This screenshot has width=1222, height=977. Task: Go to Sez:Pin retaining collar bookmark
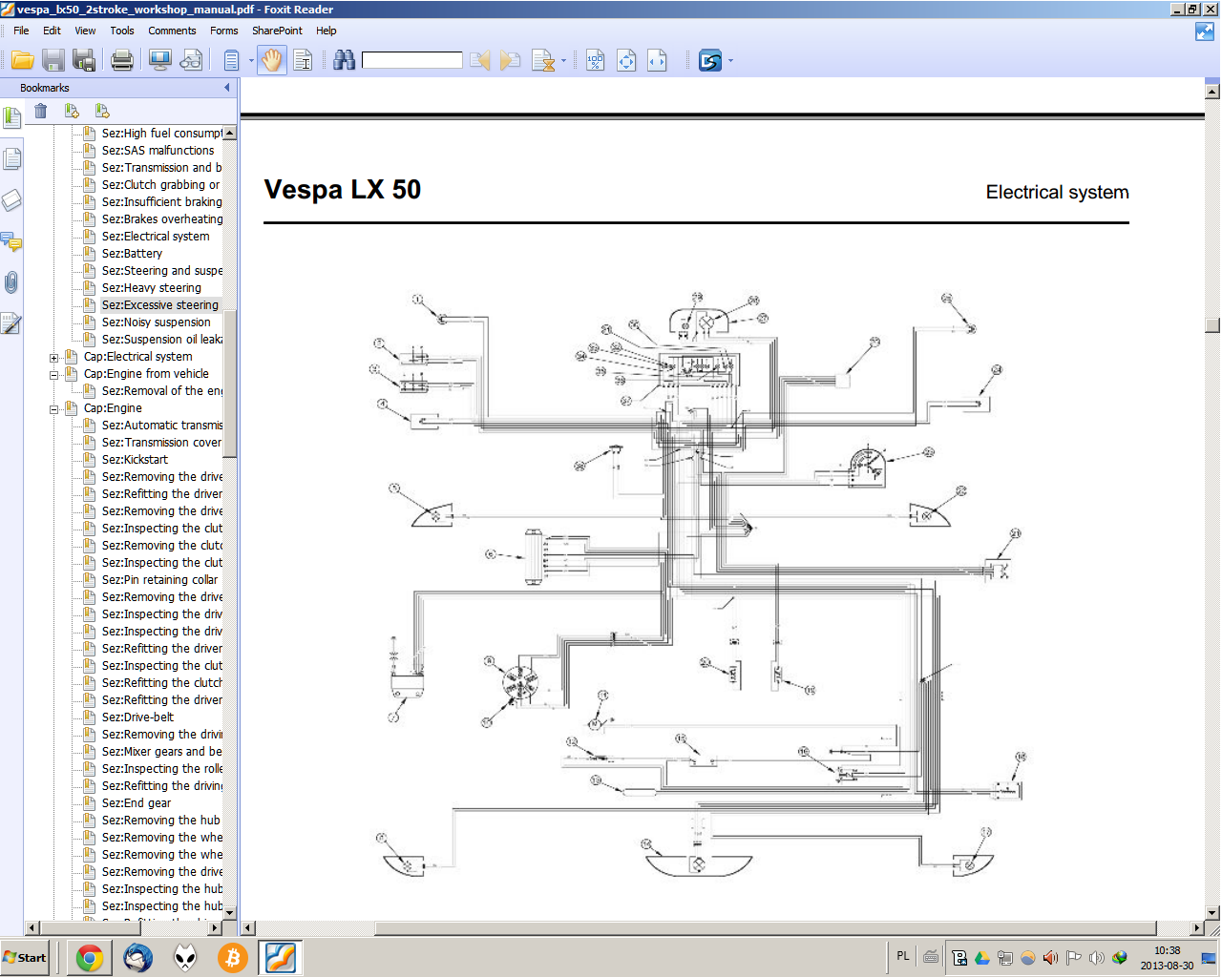click(x=159, y=580)
